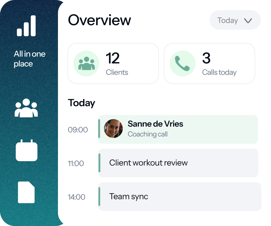Click Sanne de Vries profile photo
Viewport: 271px width, 226px height.
coord(113,128)
